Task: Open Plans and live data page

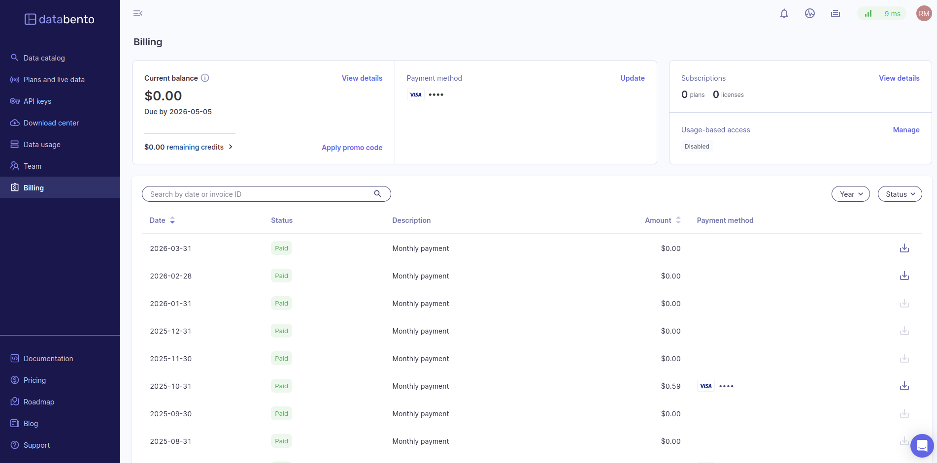Action: click(60, 80)
